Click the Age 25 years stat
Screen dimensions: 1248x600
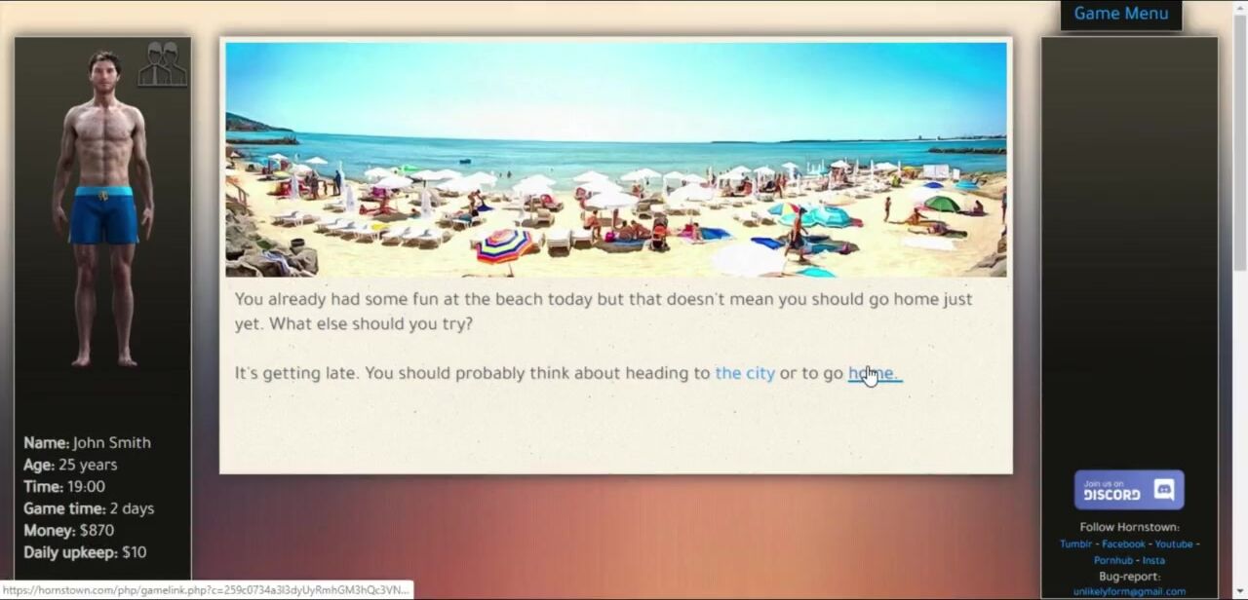pyautogui.click(x=70, y=465)
